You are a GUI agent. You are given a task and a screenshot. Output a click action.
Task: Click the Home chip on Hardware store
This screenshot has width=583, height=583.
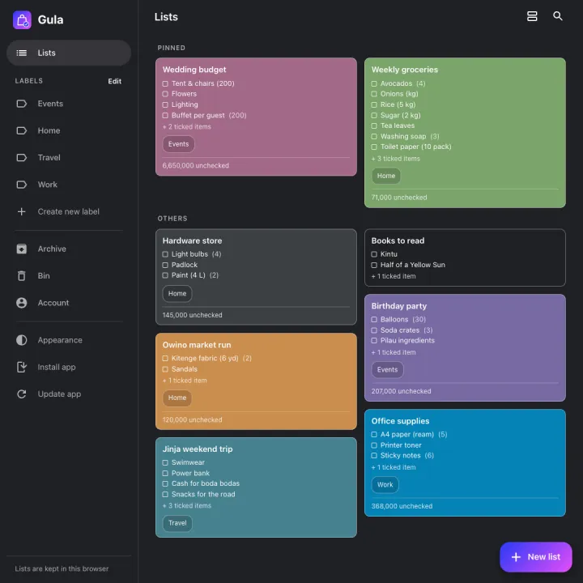177,294
